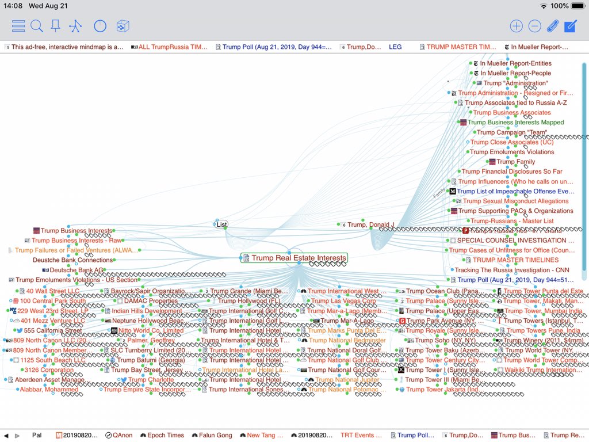
Task: Tap the plus circle add button
Action: point(516,26)
